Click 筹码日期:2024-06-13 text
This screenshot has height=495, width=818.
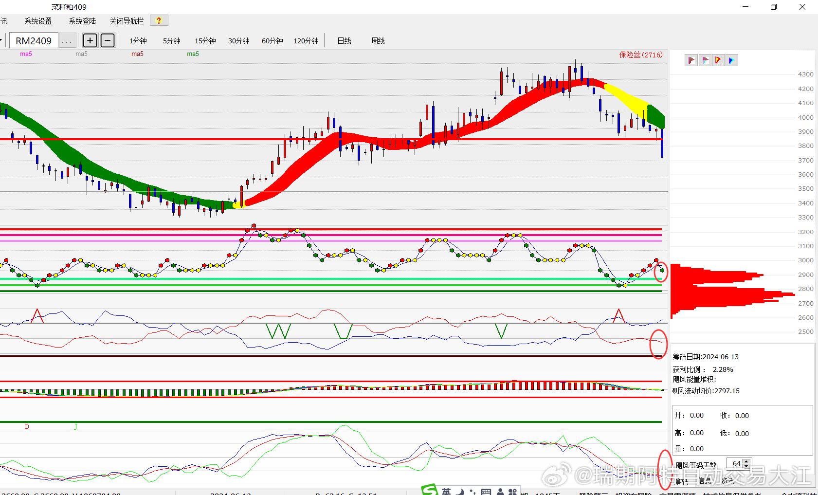[x=706, y=357]
